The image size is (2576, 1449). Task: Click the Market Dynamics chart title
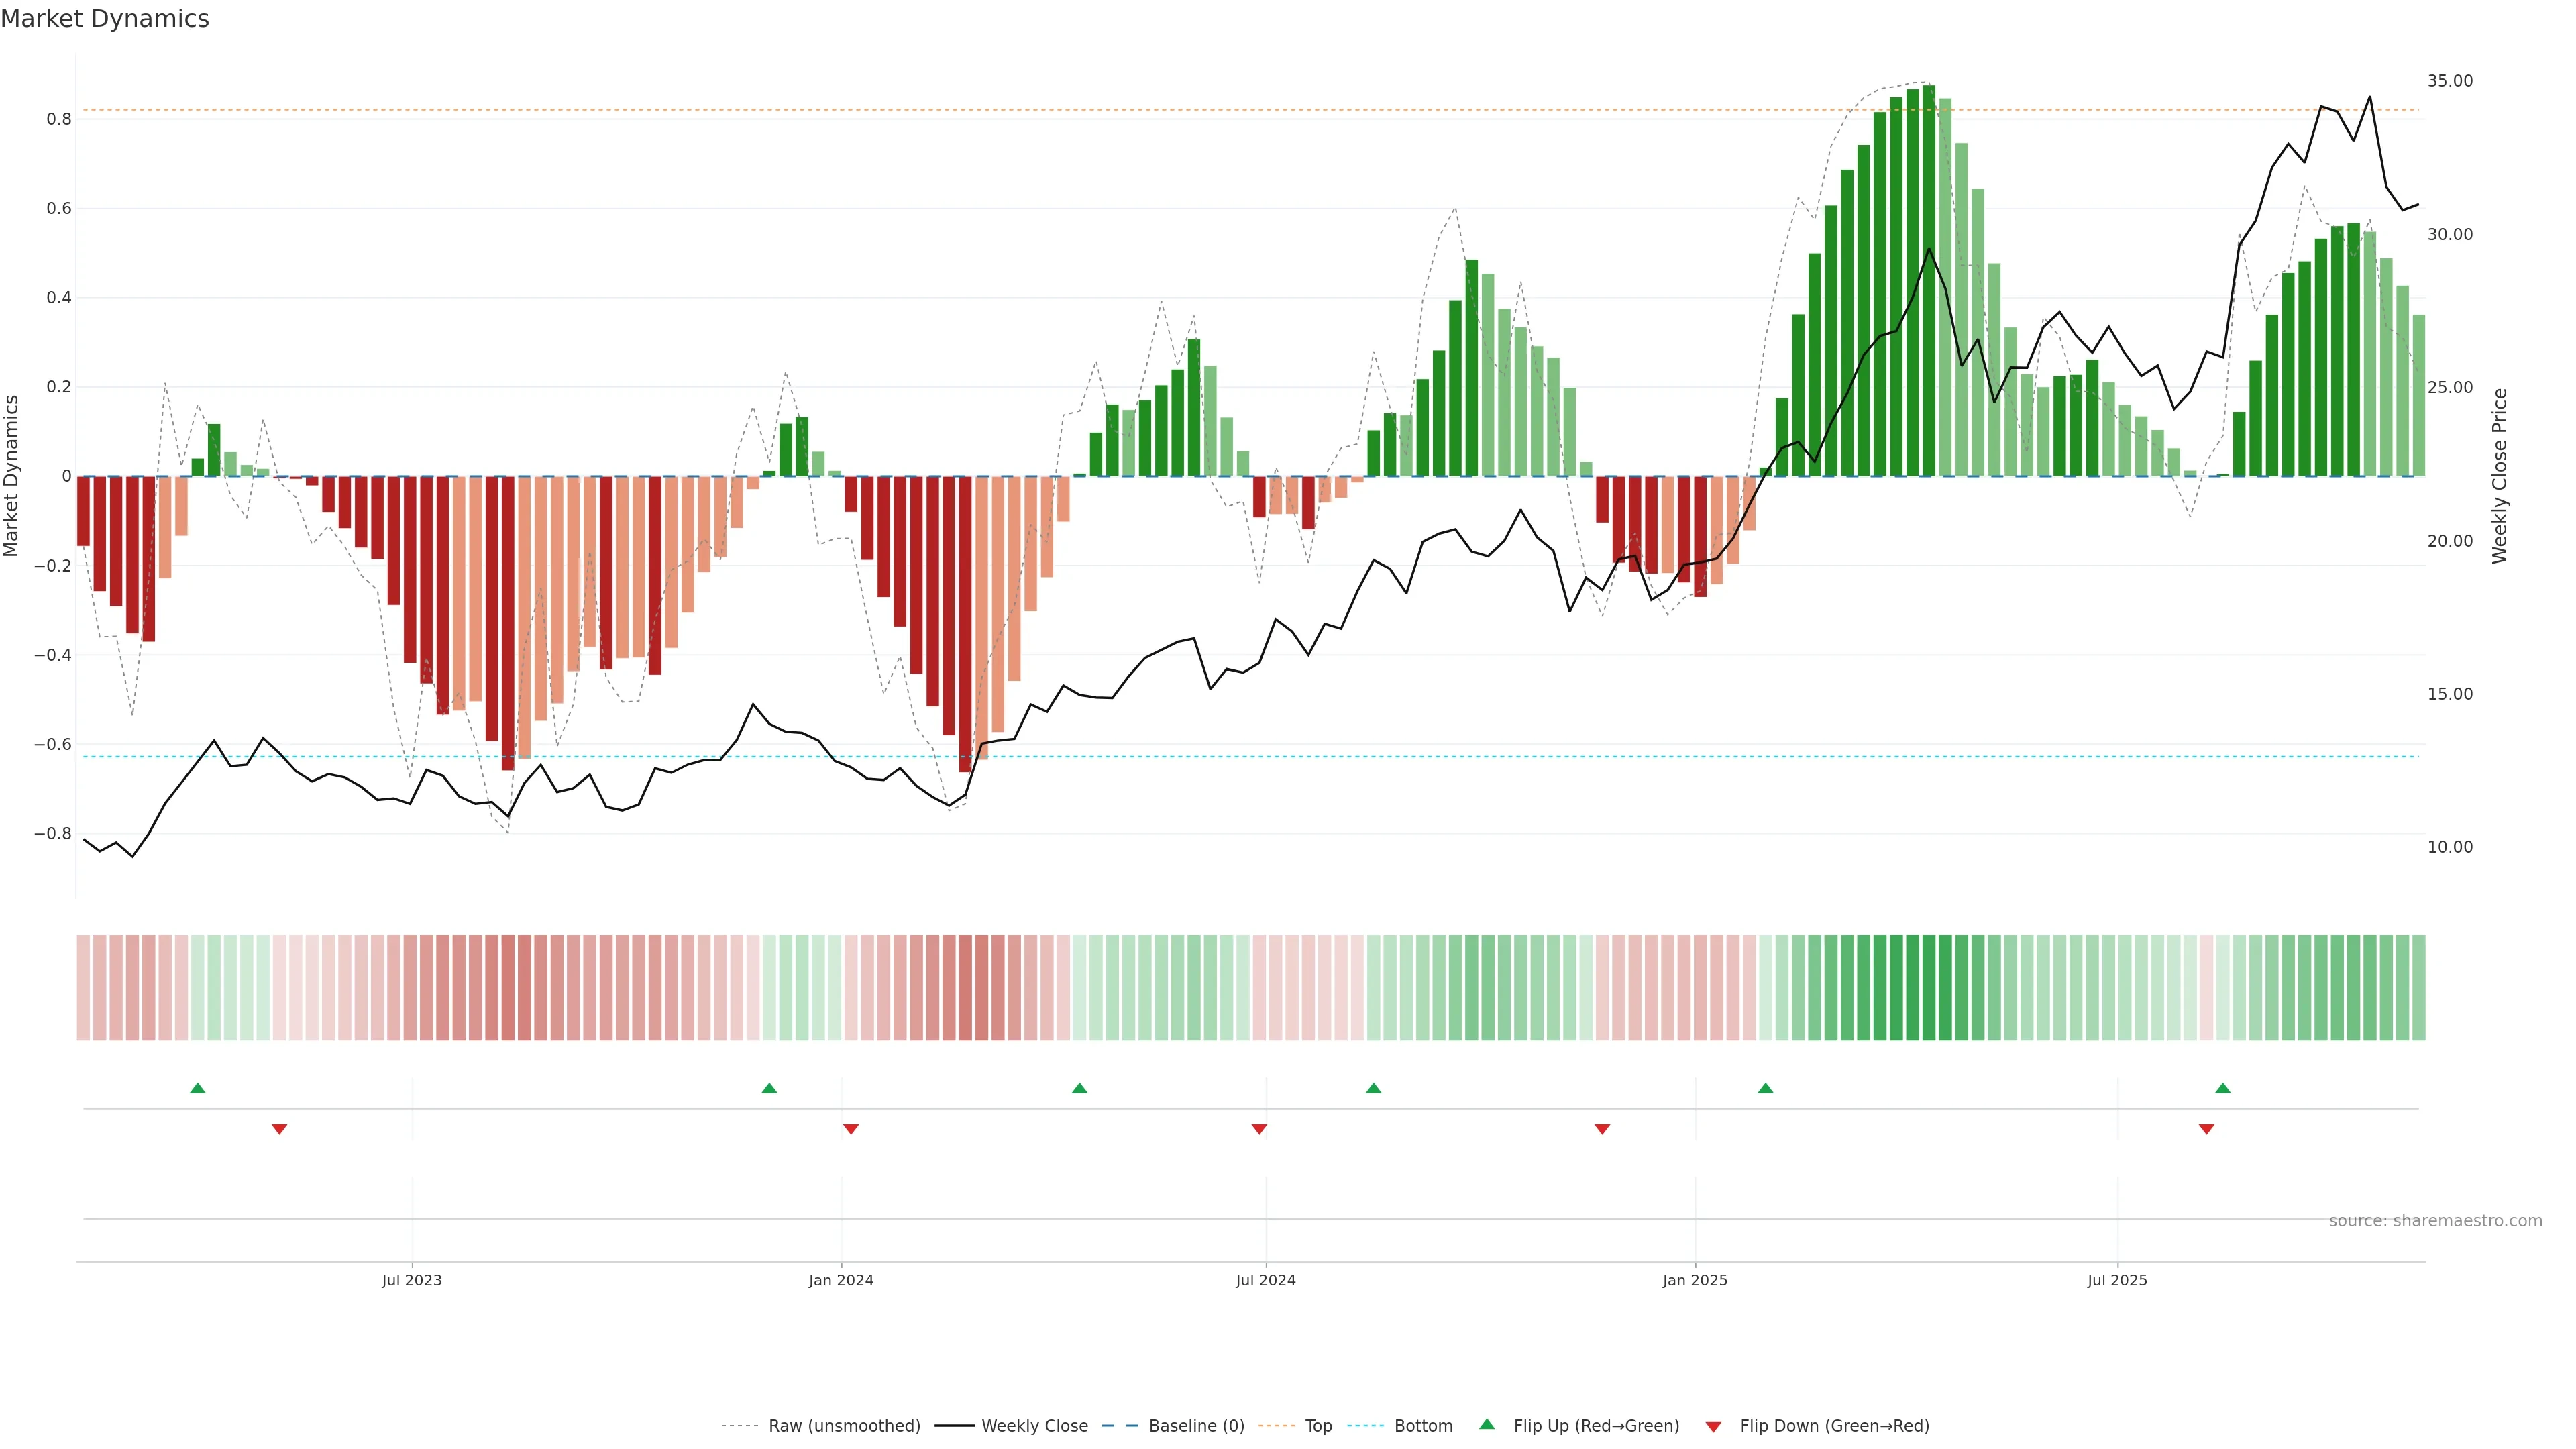(105, 19)
